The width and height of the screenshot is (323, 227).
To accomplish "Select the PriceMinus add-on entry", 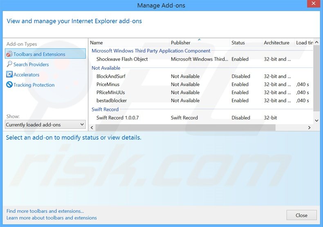I will click(x=108, y=84).
